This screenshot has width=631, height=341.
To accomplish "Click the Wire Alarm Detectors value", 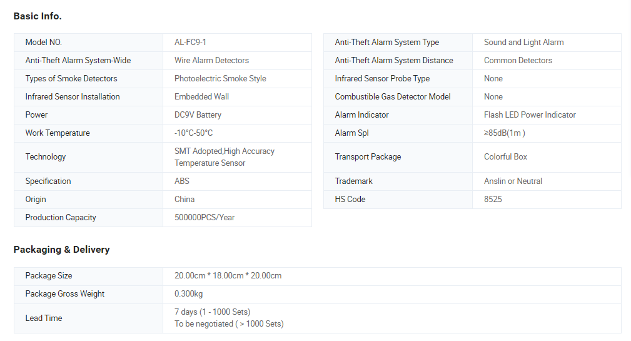I will [211, 61].
